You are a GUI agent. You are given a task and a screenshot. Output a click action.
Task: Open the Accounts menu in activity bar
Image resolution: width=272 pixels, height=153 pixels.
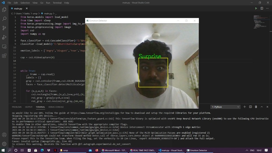(x=4, y=135)
